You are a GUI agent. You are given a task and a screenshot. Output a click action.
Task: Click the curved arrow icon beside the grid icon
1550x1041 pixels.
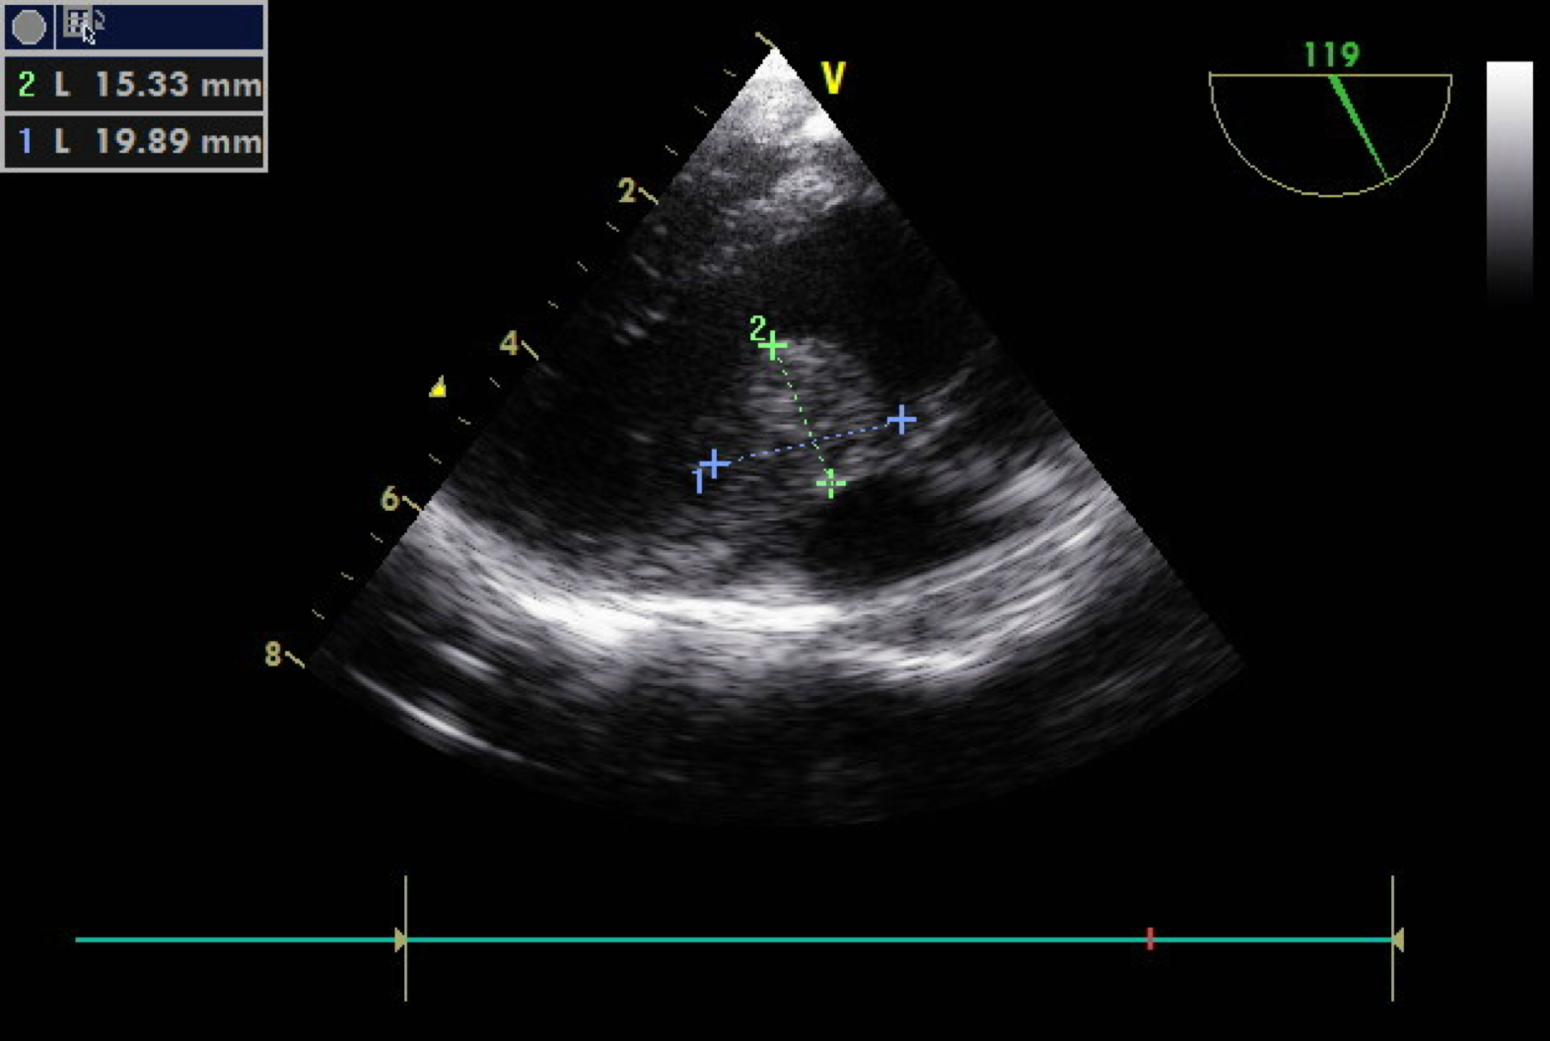click(x=99, y=22)
